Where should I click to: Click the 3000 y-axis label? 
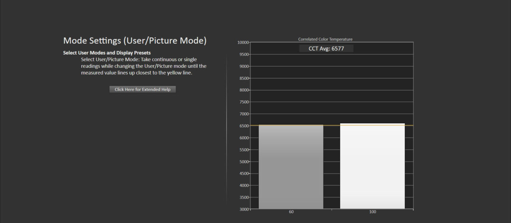pyautogui.click(x=244, y=209)
